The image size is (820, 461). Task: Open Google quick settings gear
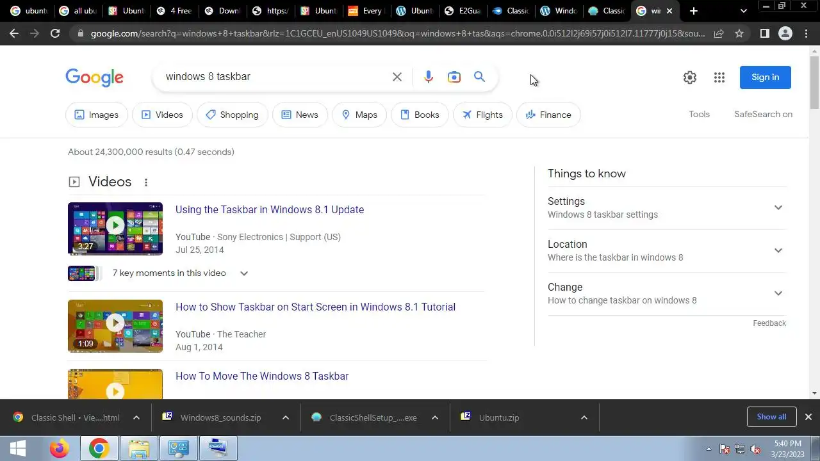click(690, 77)
